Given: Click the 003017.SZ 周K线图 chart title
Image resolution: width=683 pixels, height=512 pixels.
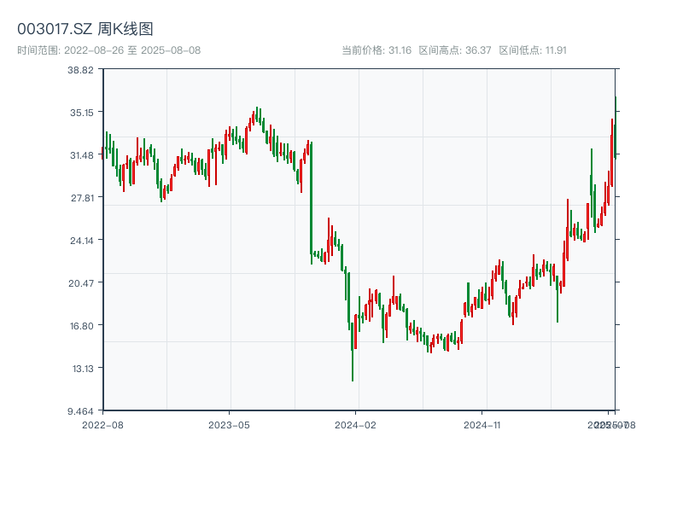Looking at the screenshot, I should 85,29.
